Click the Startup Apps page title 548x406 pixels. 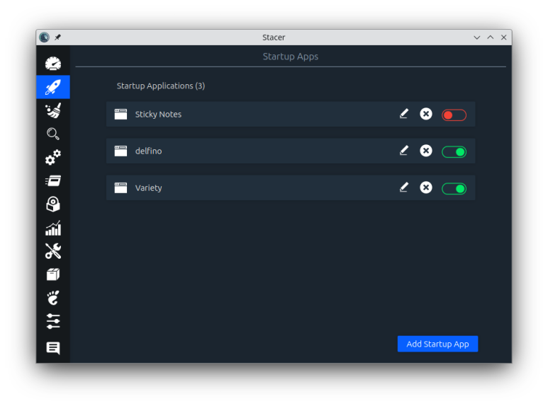[x=291, y=57]
